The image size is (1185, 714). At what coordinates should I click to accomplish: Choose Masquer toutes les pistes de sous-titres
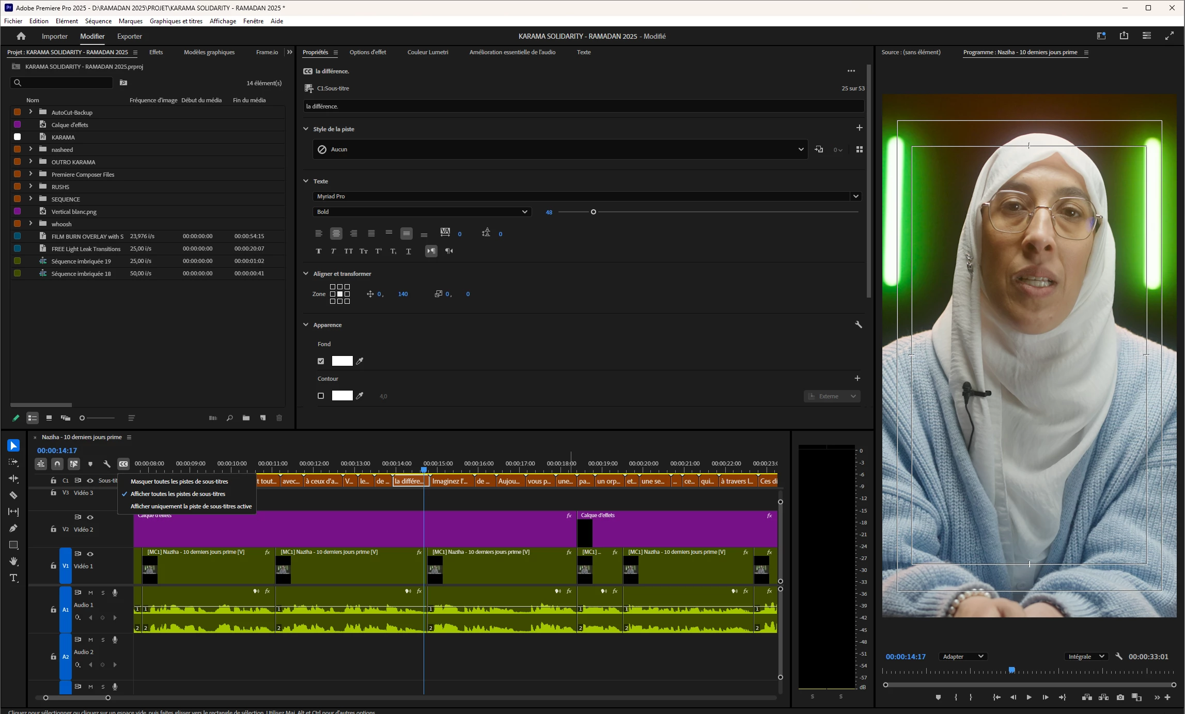click(x=179, y=482)
